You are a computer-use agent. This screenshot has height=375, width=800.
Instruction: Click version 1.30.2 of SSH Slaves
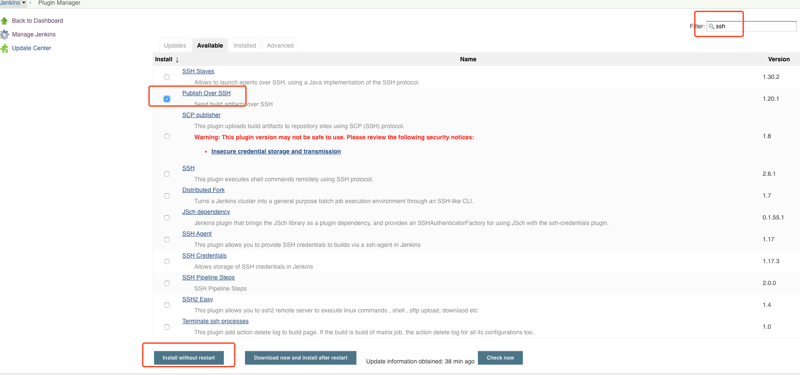771,77
